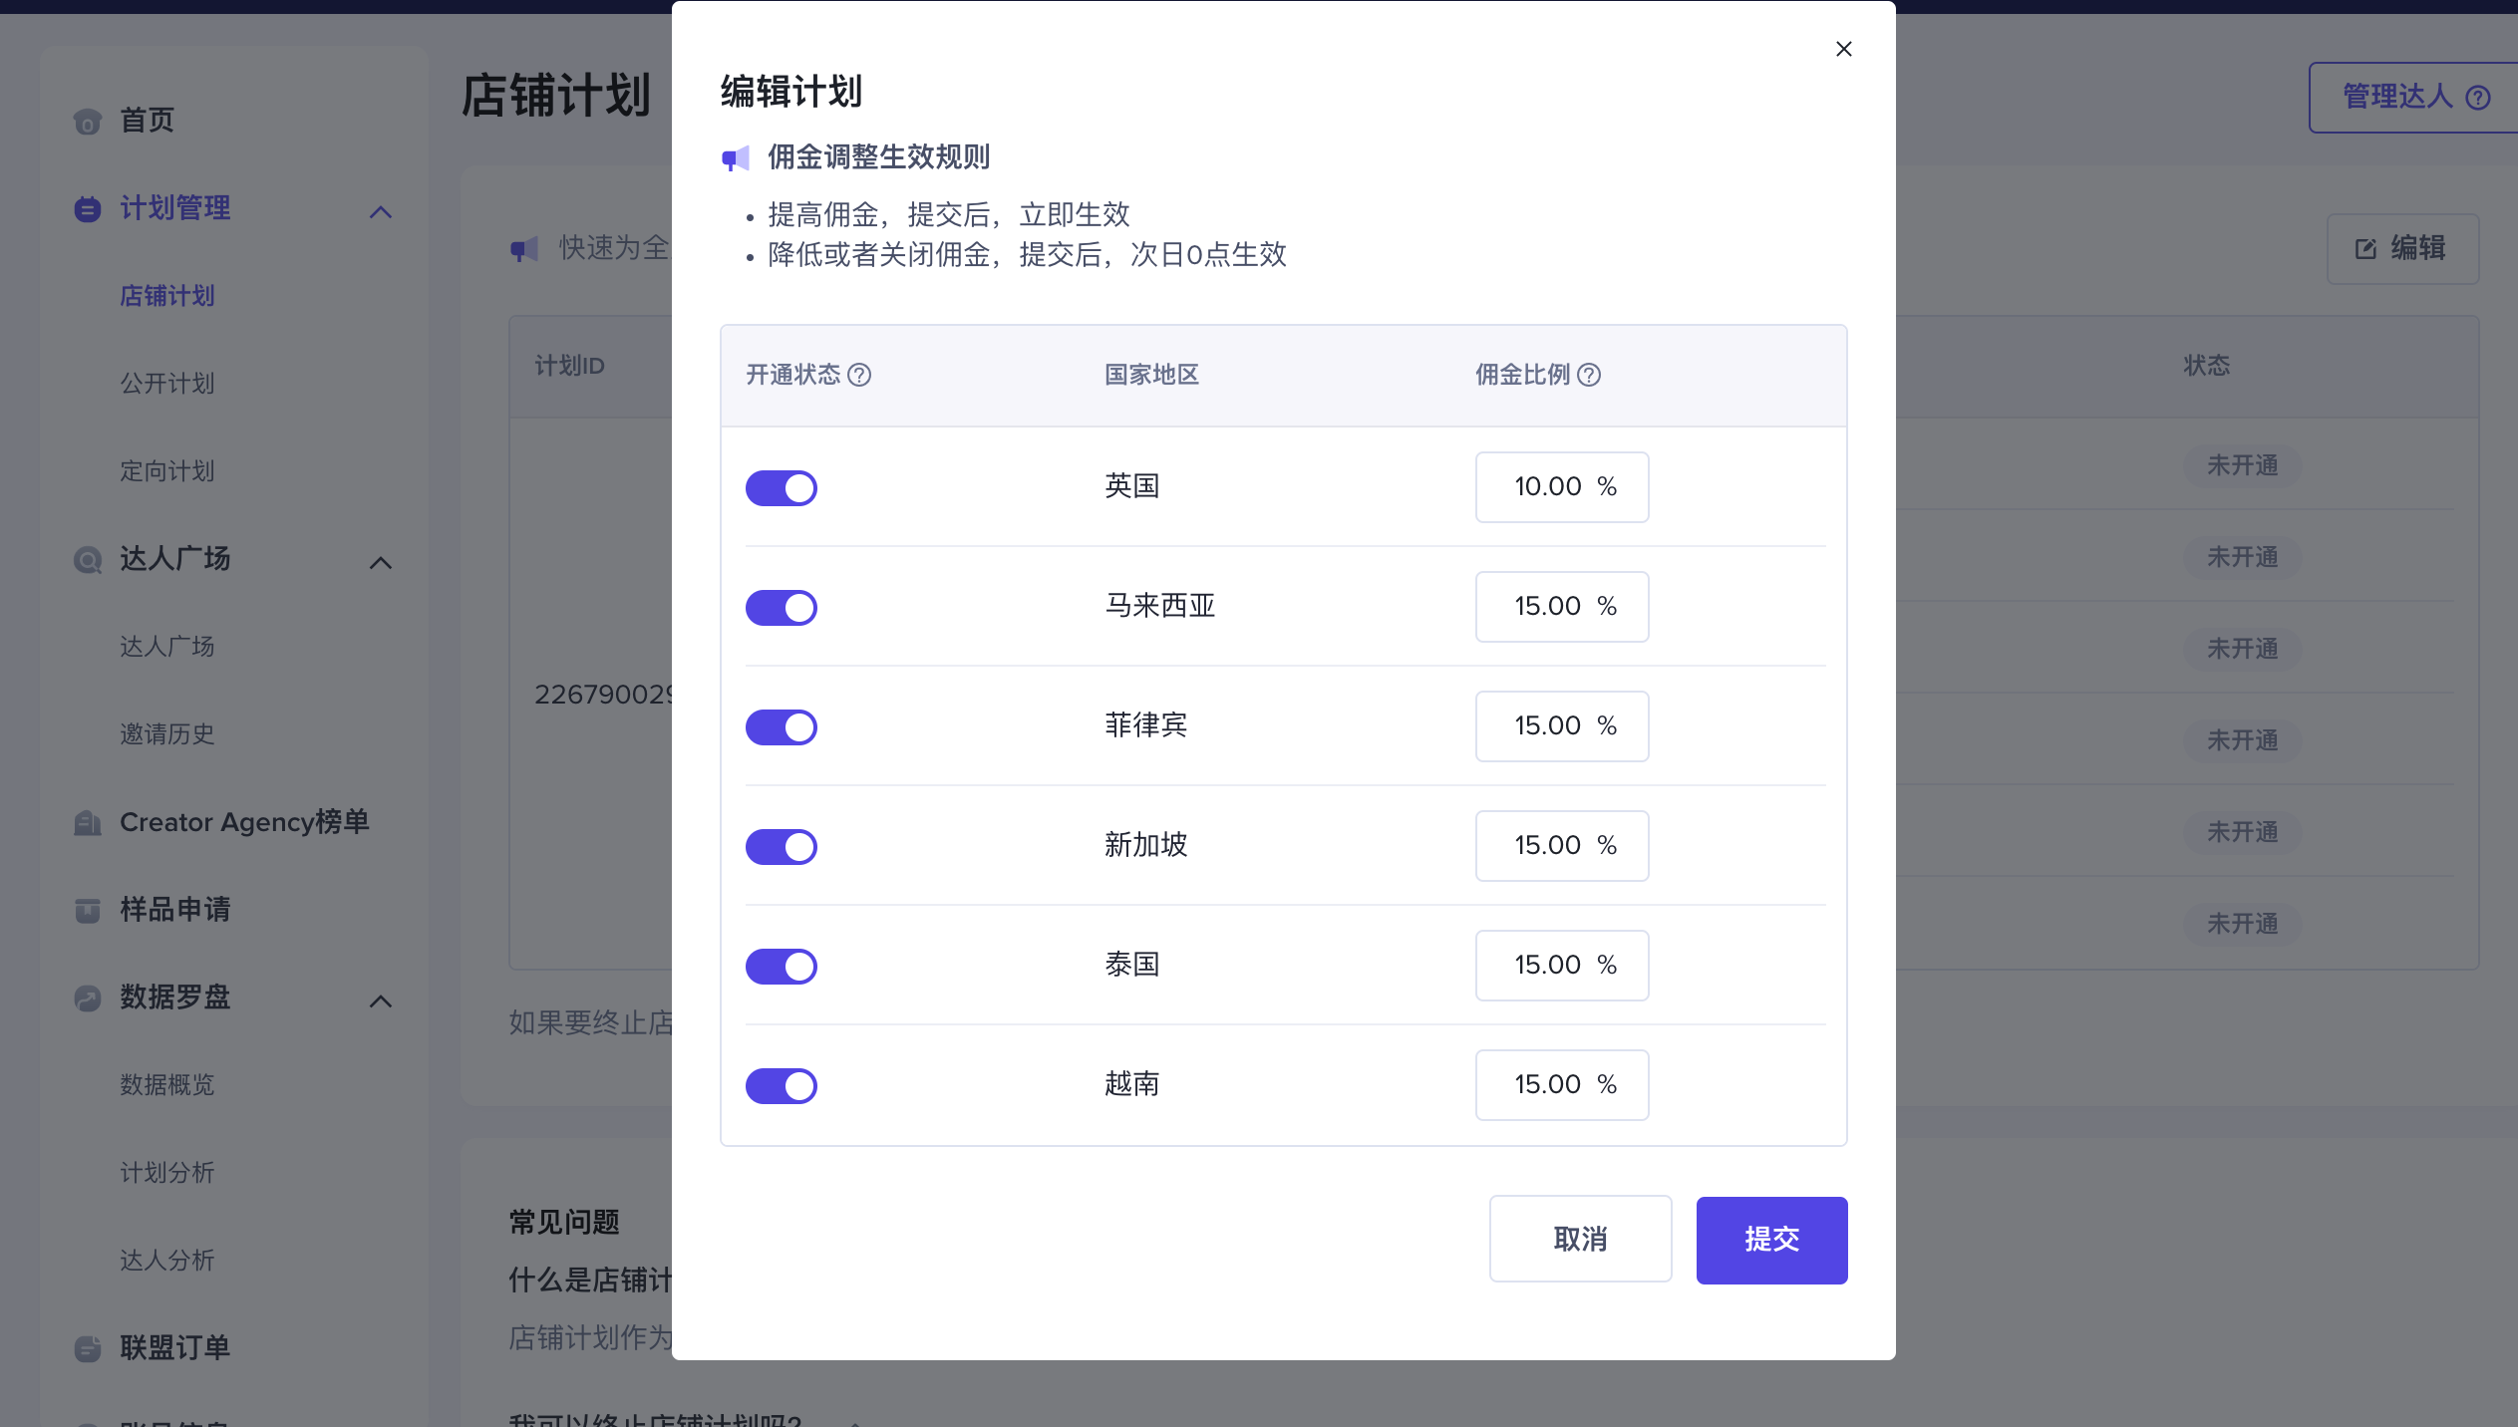
Task: Disable 马来西亚 commission toggle
Action: [780, 607]
